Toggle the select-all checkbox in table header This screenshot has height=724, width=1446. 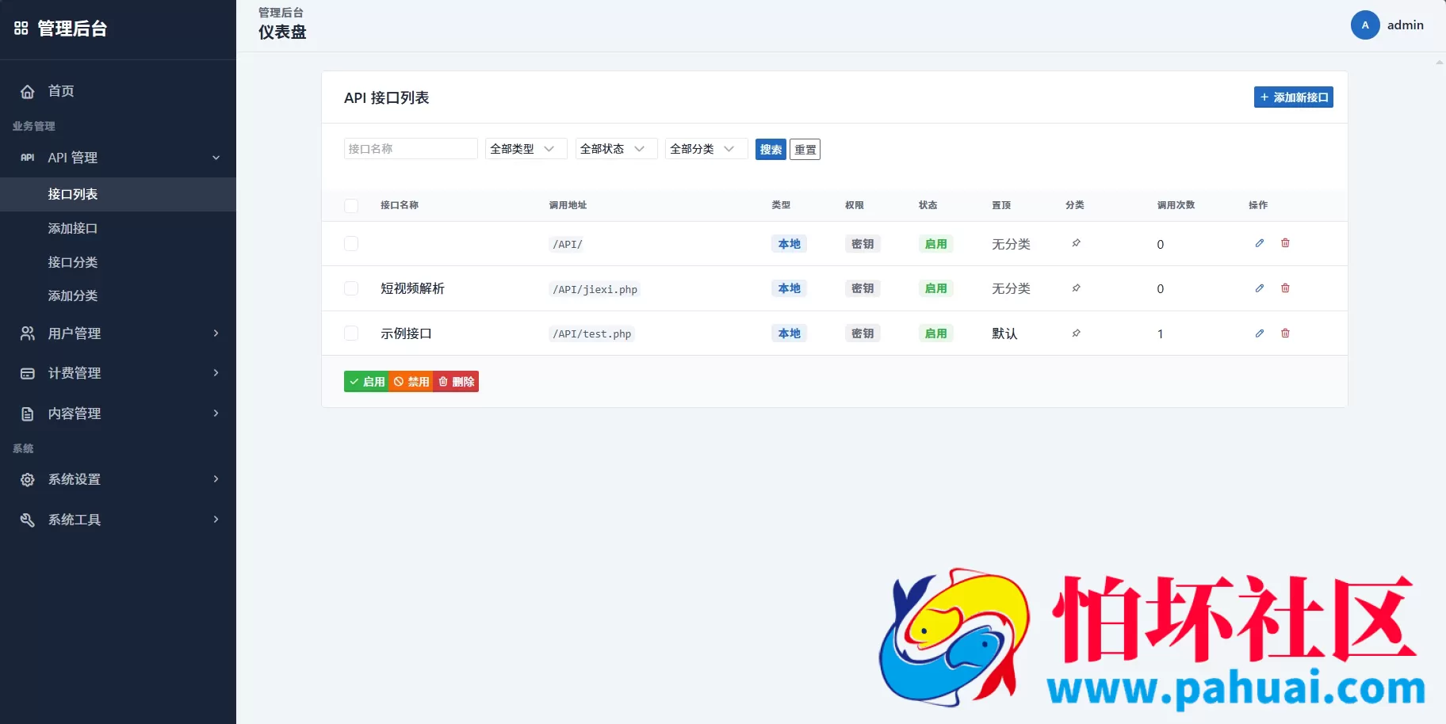click(x=351, y=206)
